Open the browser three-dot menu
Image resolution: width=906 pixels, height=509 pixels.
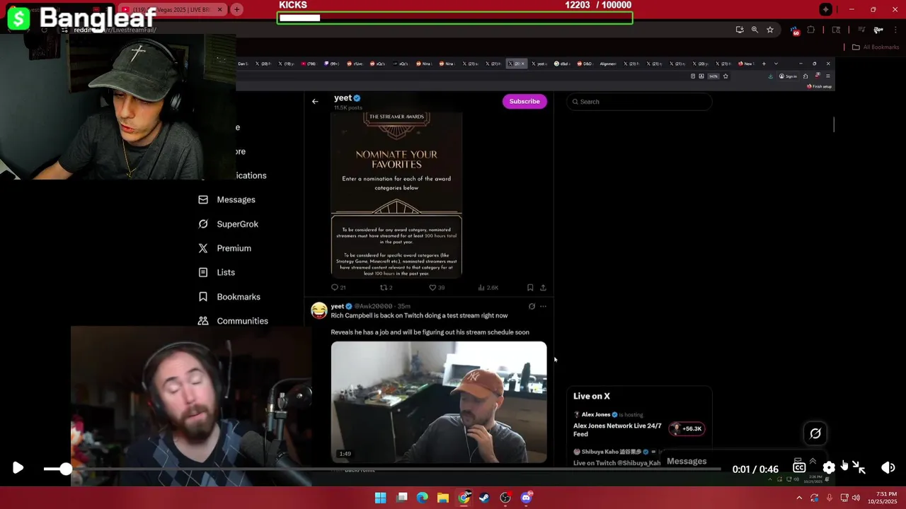[x=895, y=30]
